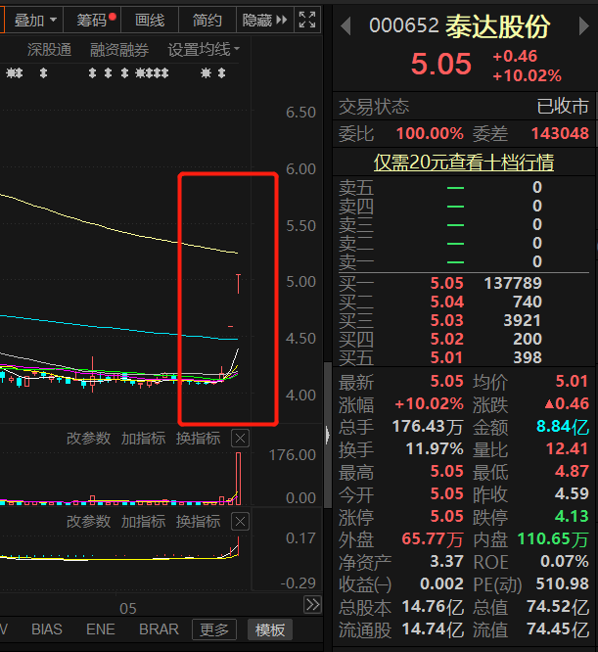Click 买二 bid price 5.04
This screenshot has height=652, width=598.
click(446, 302)
